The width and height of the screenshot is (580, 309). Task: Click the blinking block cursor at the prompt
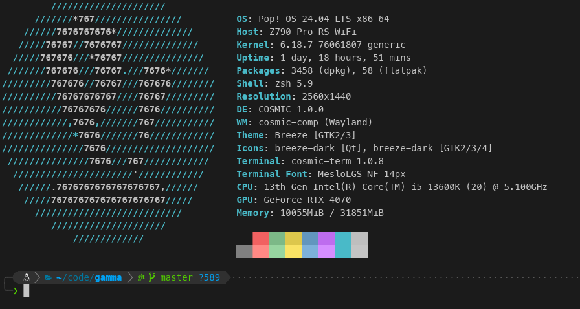tap(27, 290)
